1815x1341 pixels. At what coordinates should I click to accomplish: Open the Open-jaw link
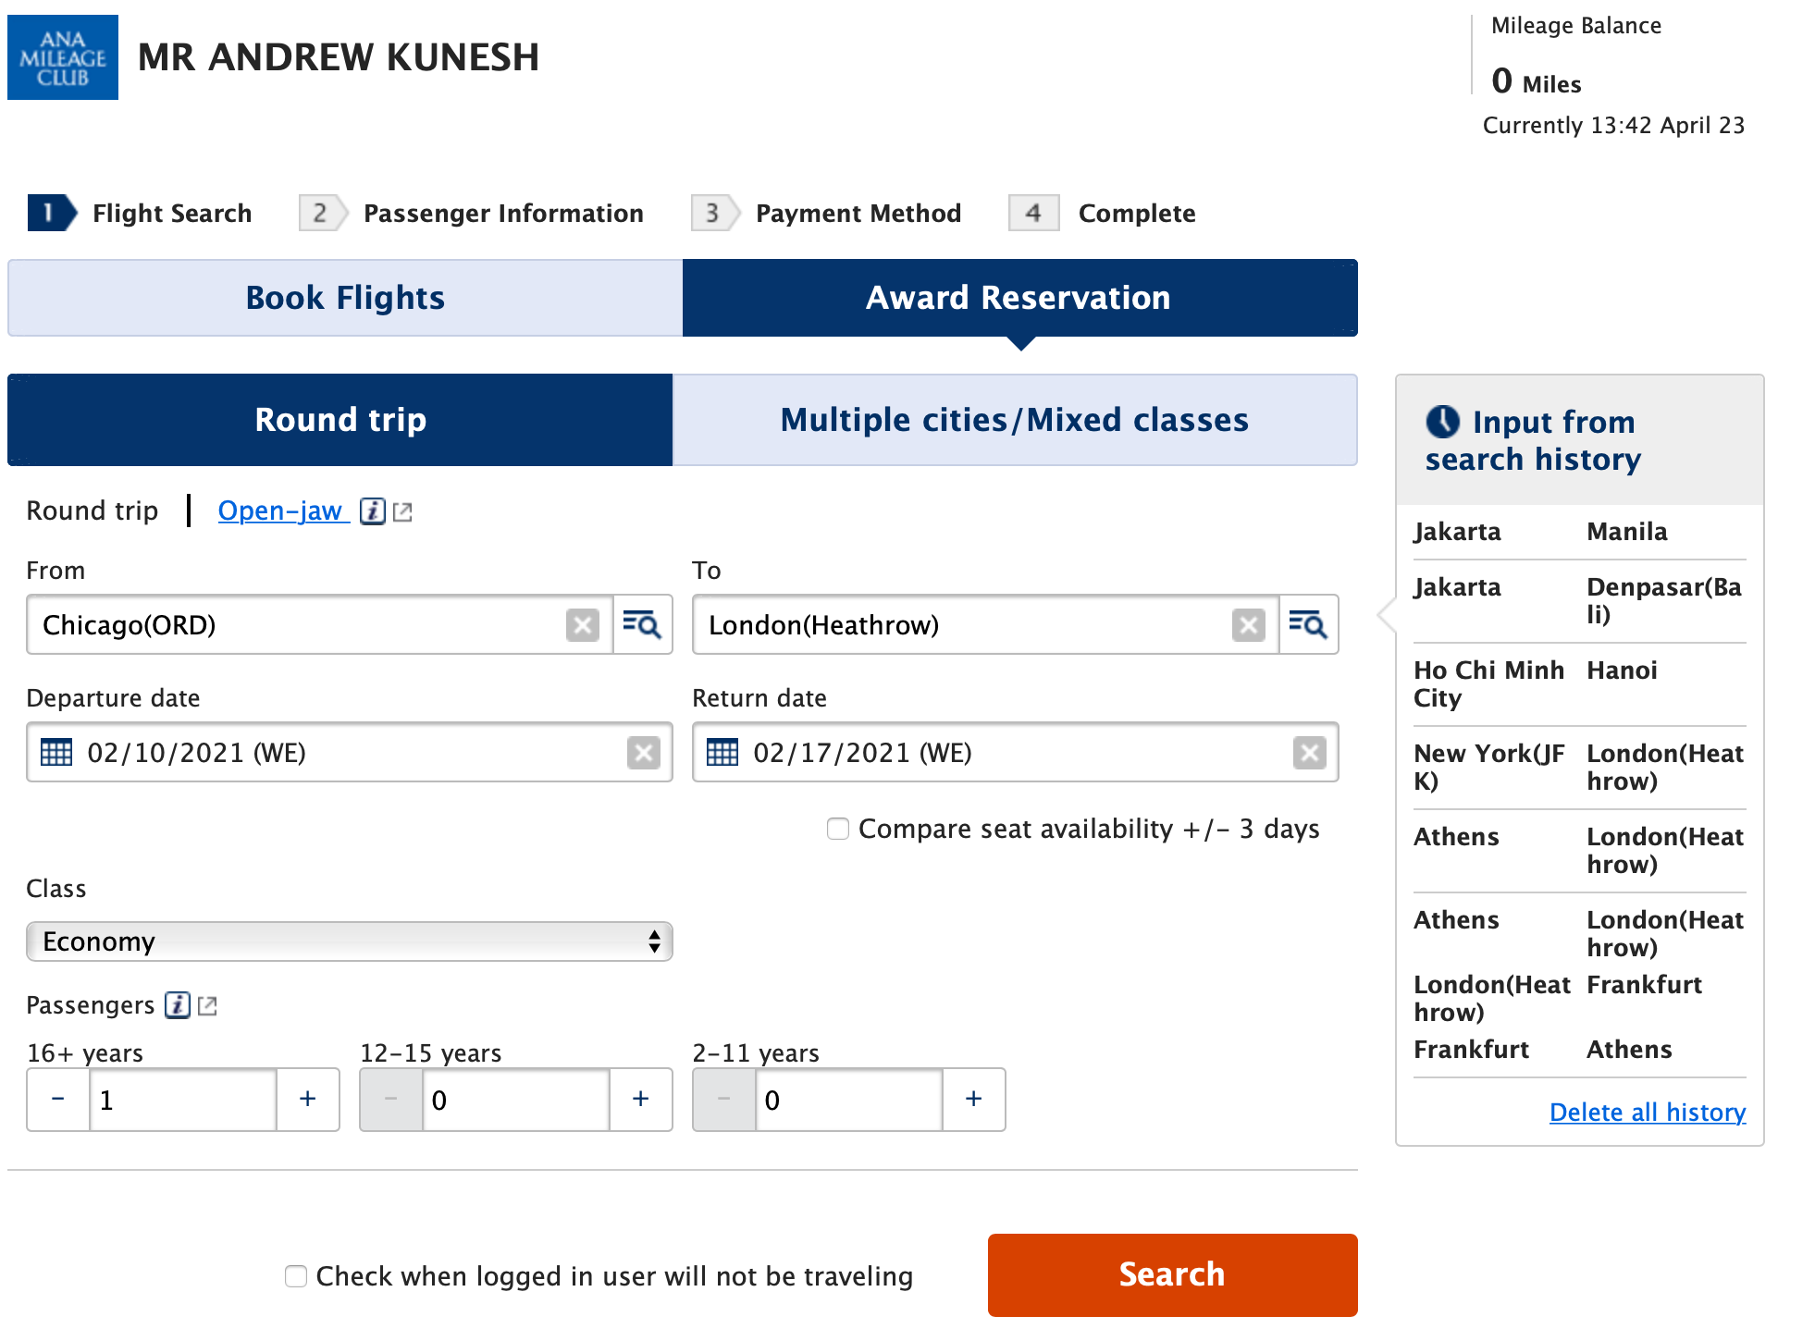coord(280,511)
